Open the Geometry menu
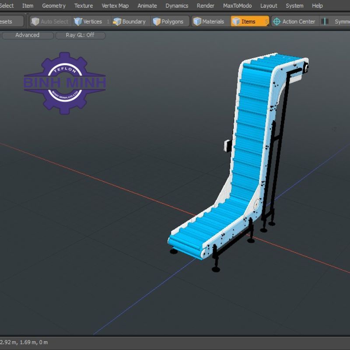The image size is (350, 350). 54,6
